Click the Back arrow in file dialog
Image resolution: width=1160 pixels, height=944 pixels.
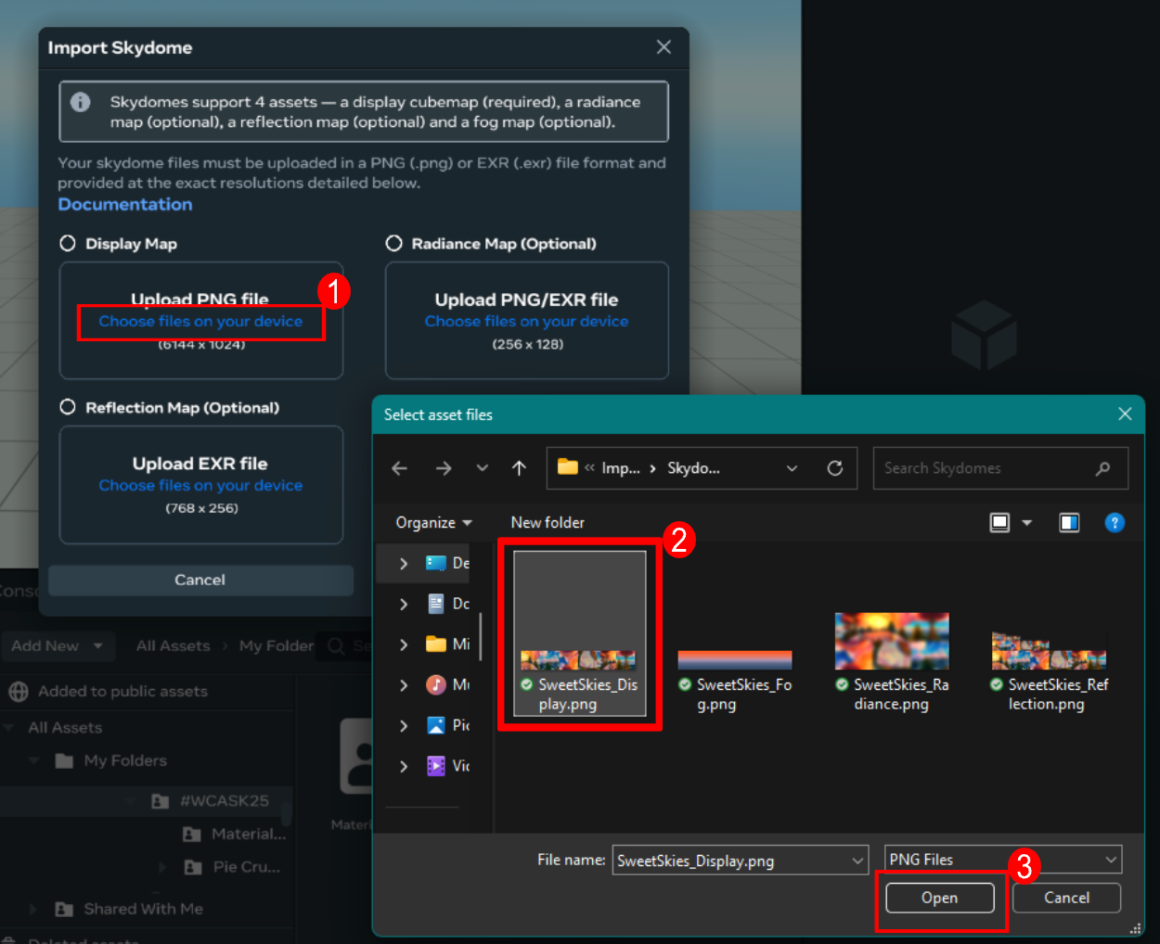399,468
